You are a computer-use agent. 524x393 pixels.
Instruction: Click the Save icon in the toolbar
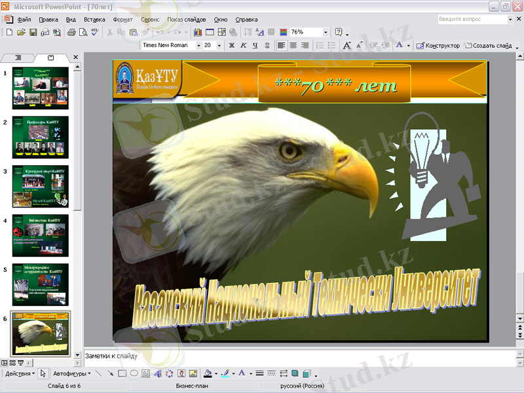[33, 32]
